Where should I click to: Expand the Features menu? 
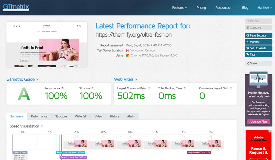coord(179,8)
